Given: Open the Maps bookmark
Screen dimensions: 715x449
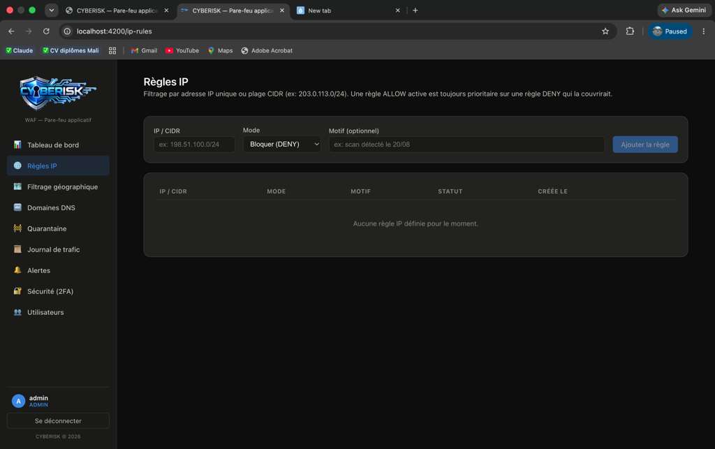Looking at the screenshot, I should point(220,50).
